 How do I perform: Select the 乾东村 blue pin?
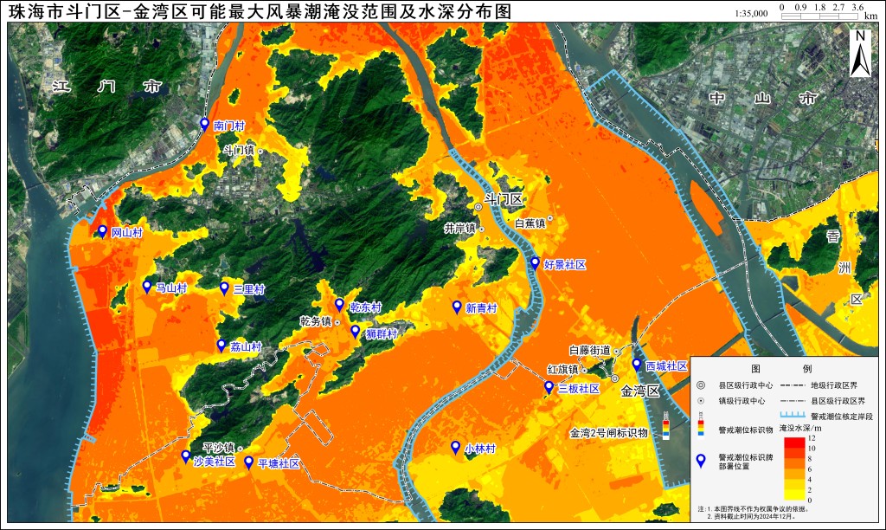coord(339,305)
